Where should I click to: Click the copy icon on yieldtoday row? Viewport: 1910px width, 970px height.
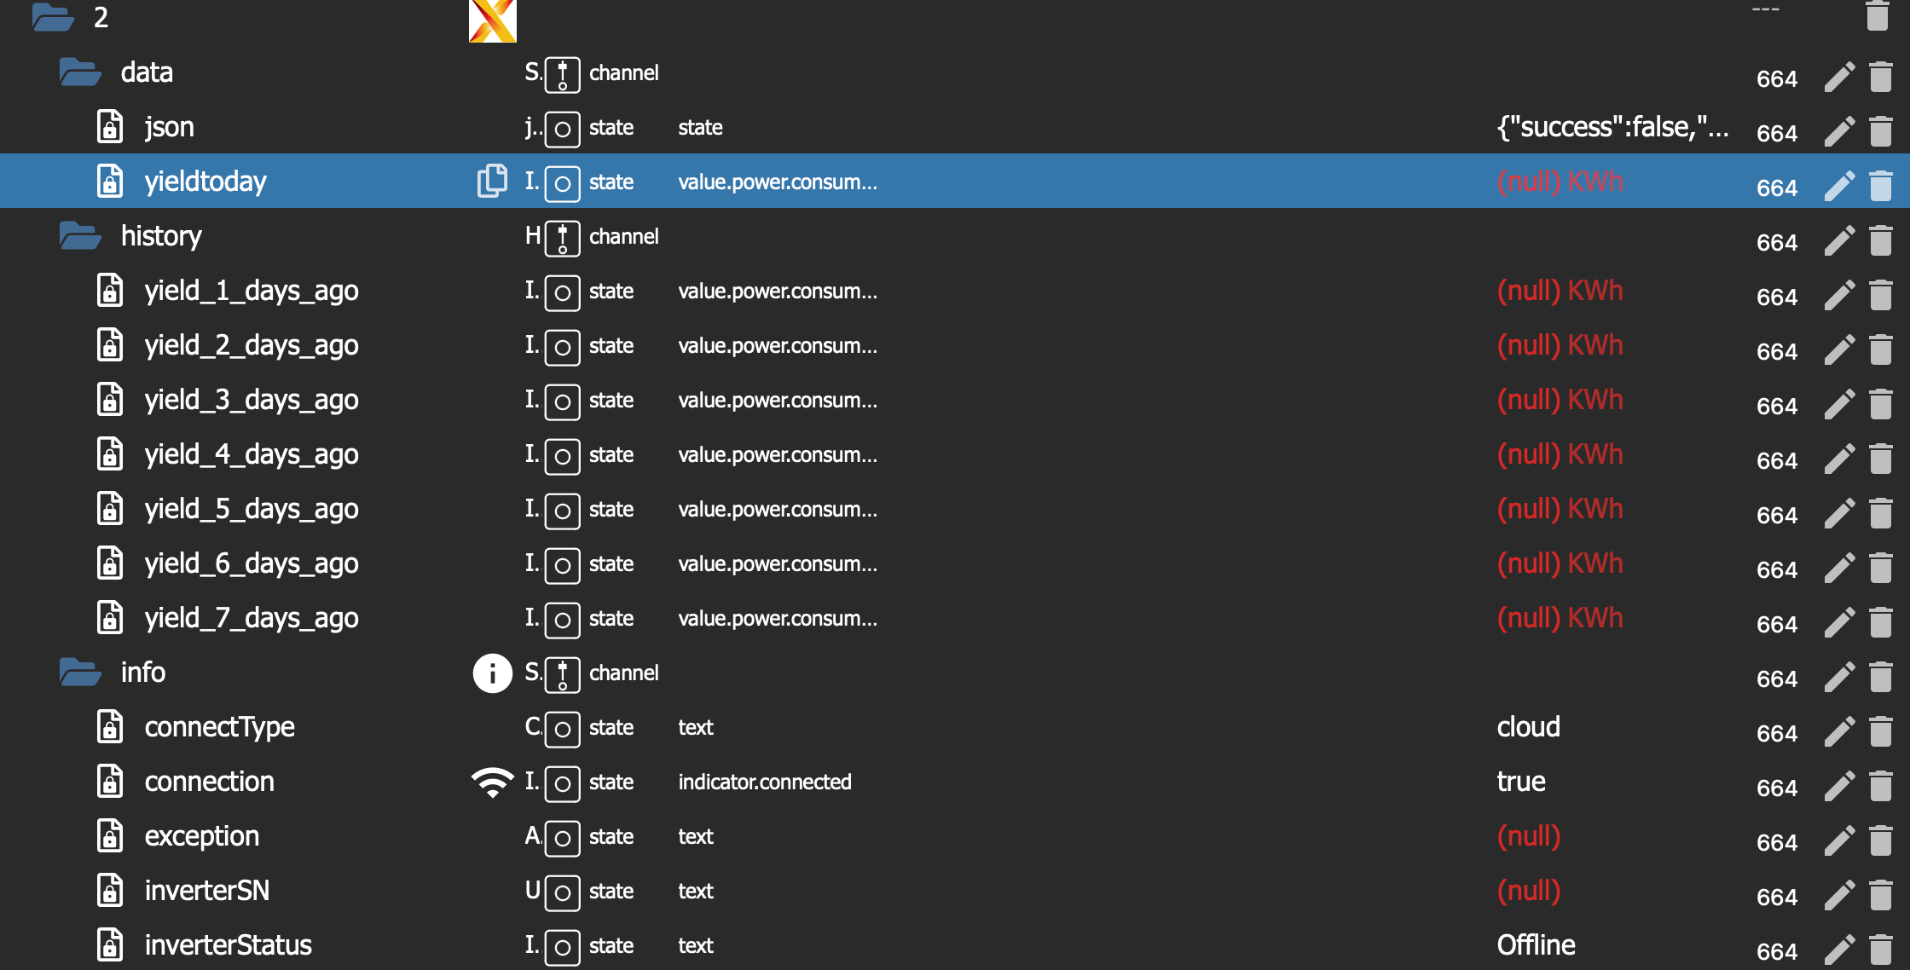pyautogui.click(x=492, y=181)
